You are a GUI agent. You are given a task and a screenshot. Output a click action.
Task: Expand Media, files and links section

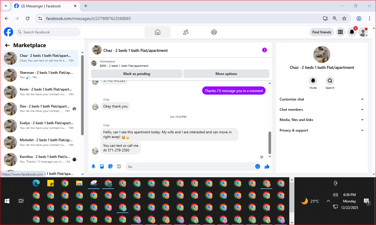tap(322, 120)
